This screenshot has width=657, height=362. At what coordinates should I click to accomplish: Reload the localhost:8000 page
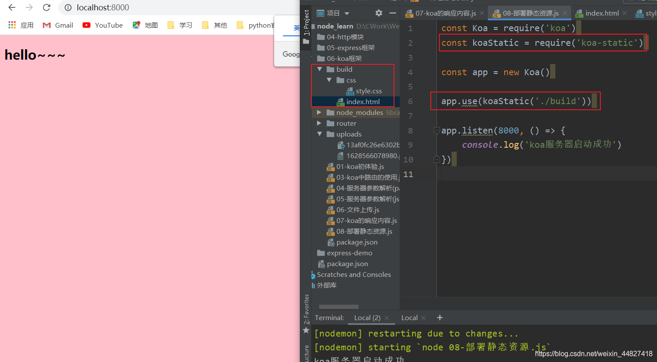click(x=47, y=7)
